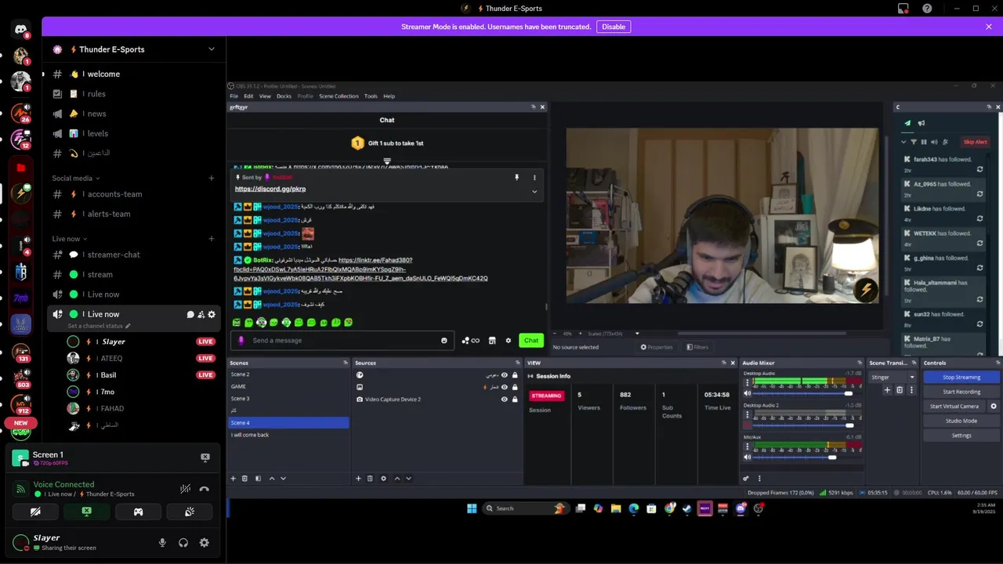Viewport: 1003px width, 564px height.
Task: Disable Streamer Mode button in banner
Action: (x=614, y=27)
